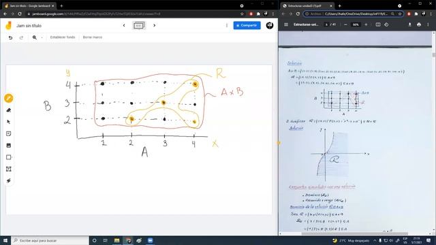
Task: Rename the jam titled Jam sin título
Action: [29, 26]
